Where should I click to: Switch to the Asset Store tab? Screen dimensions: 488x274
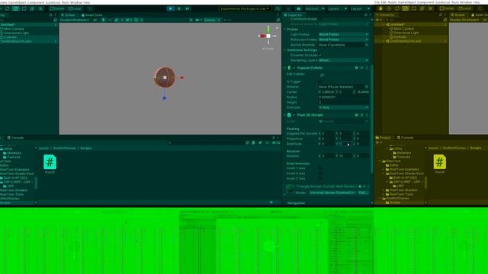click(91, 15)
